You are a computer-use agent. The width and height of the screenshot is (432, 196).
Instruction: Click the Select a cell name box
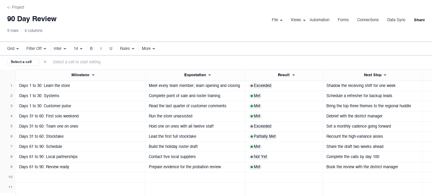23,62
